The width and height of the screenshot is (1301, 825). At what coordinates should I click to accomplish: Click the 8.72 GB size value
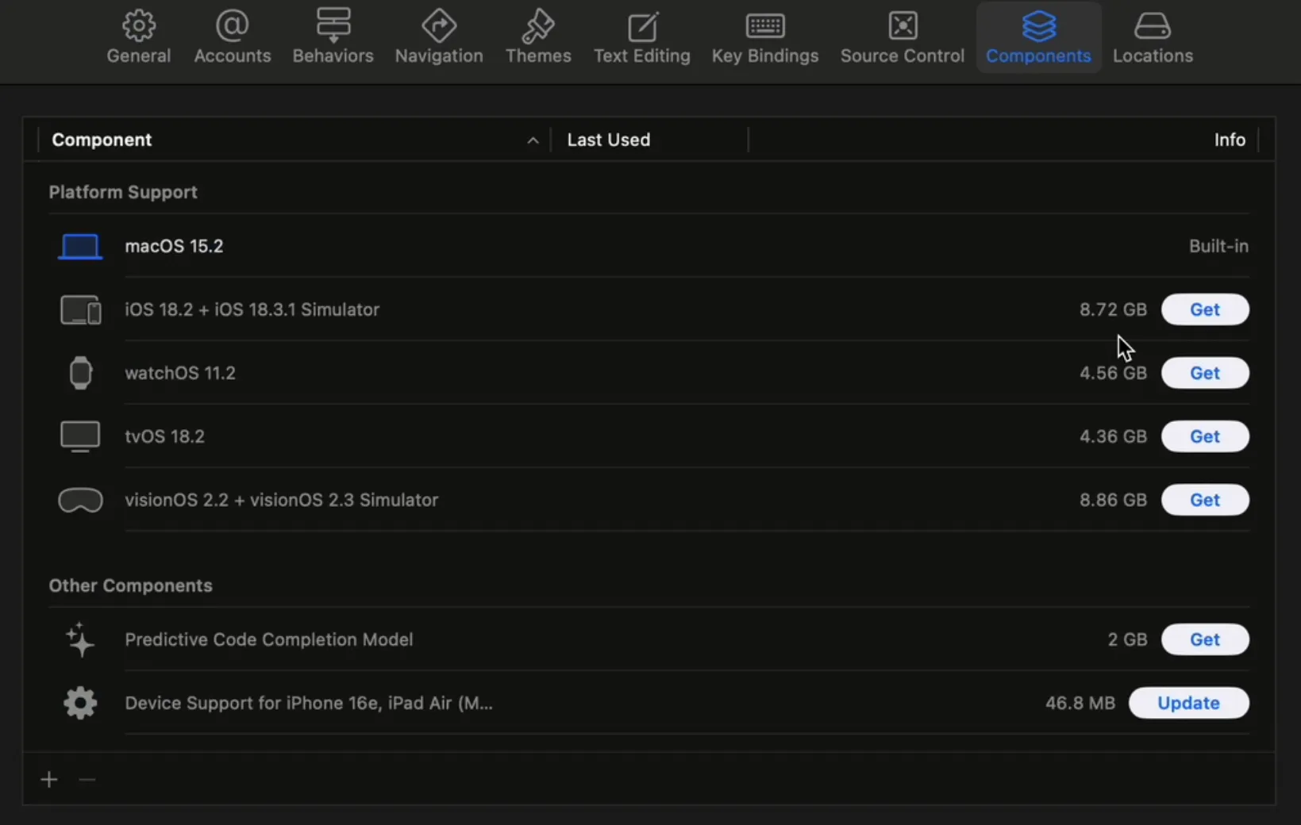pos(1113,309)
